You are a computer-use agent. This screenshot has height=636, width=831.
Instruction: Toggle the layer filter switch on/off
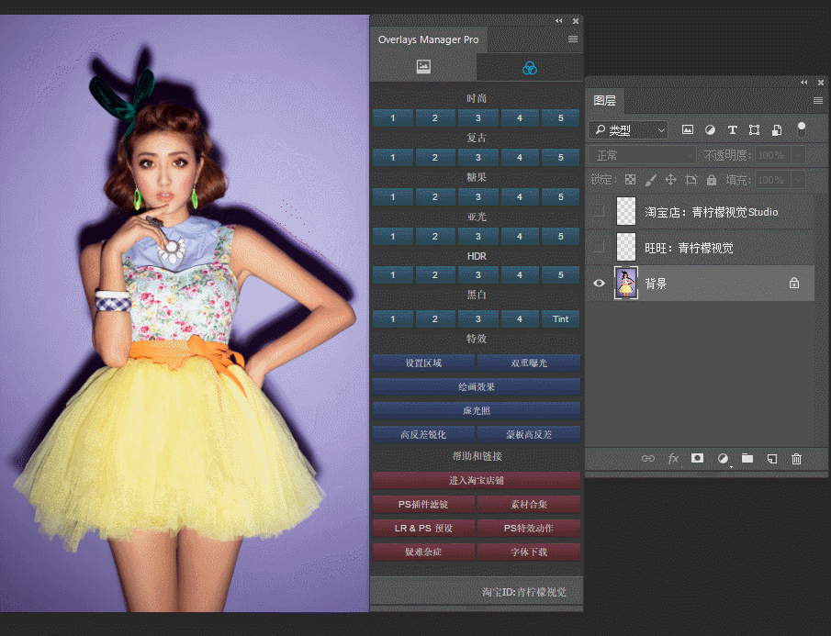click(802, 129)
